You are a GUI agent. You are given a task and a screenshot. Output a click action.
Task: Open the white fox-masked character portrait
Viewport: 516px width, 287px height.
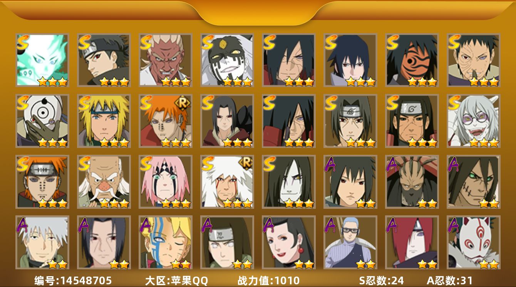point(473,242)
